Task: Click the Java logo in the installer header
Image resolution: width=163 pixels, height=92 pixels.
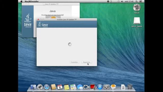Action: click(x=43, y=25)
